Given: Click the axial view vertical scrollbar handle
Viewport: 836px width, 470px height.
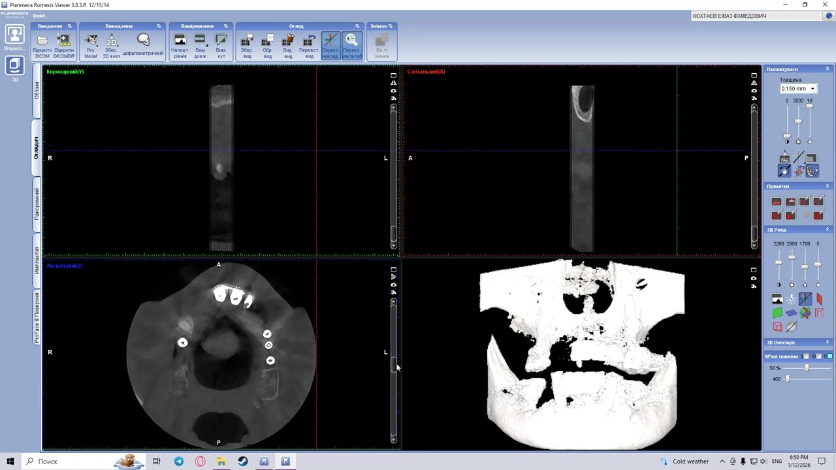Looking at the screenshot, I should [393, 366].
